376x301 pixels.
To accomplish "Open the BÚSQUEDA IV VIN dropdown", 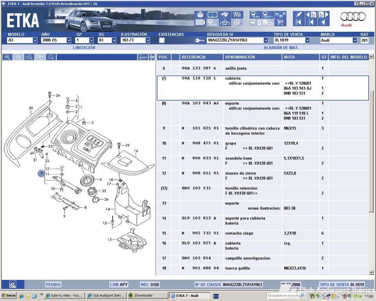I will tap(266, 40).
